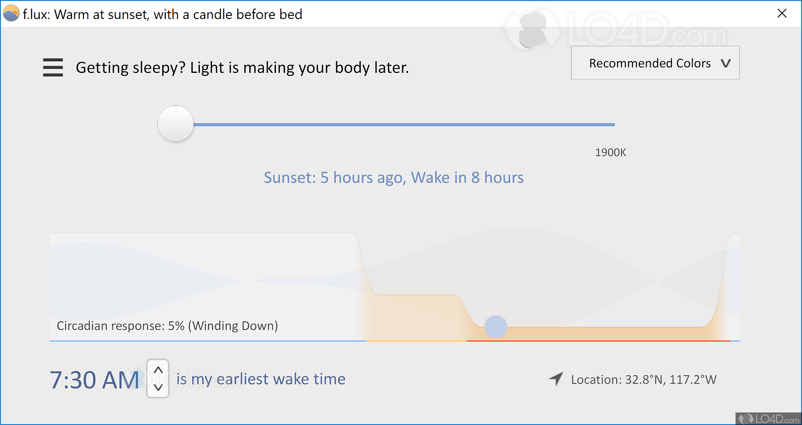Increase wake time with the up arrow
The height and width of the screenshot is (425, 802).
(158, 370)
